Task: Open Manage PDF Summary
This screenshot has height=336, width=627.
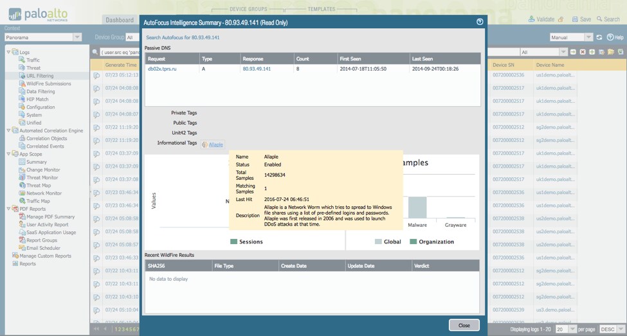Action: pyautogui.click(x=50, y=217)
